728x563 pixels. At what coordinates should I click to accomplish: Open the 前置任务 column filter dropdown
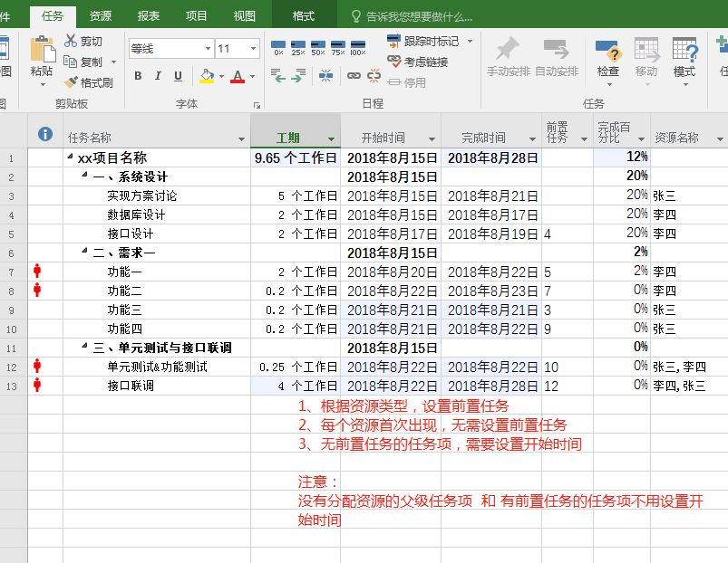tap(584, 139)
